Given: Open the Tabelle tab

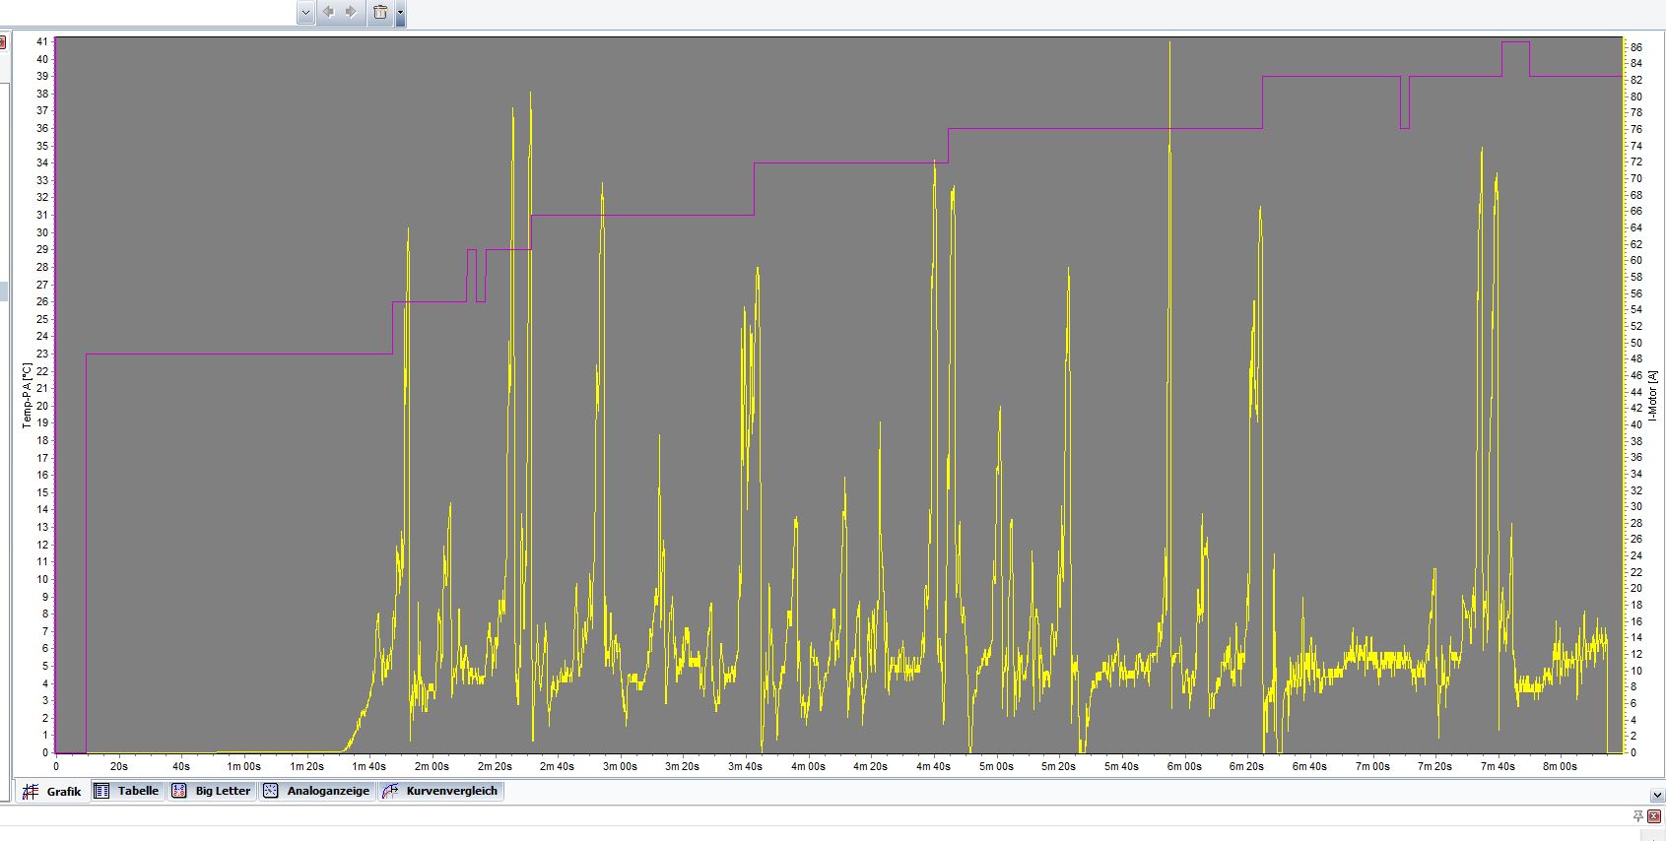Looking at the screenshot, I should pos(127,791).
